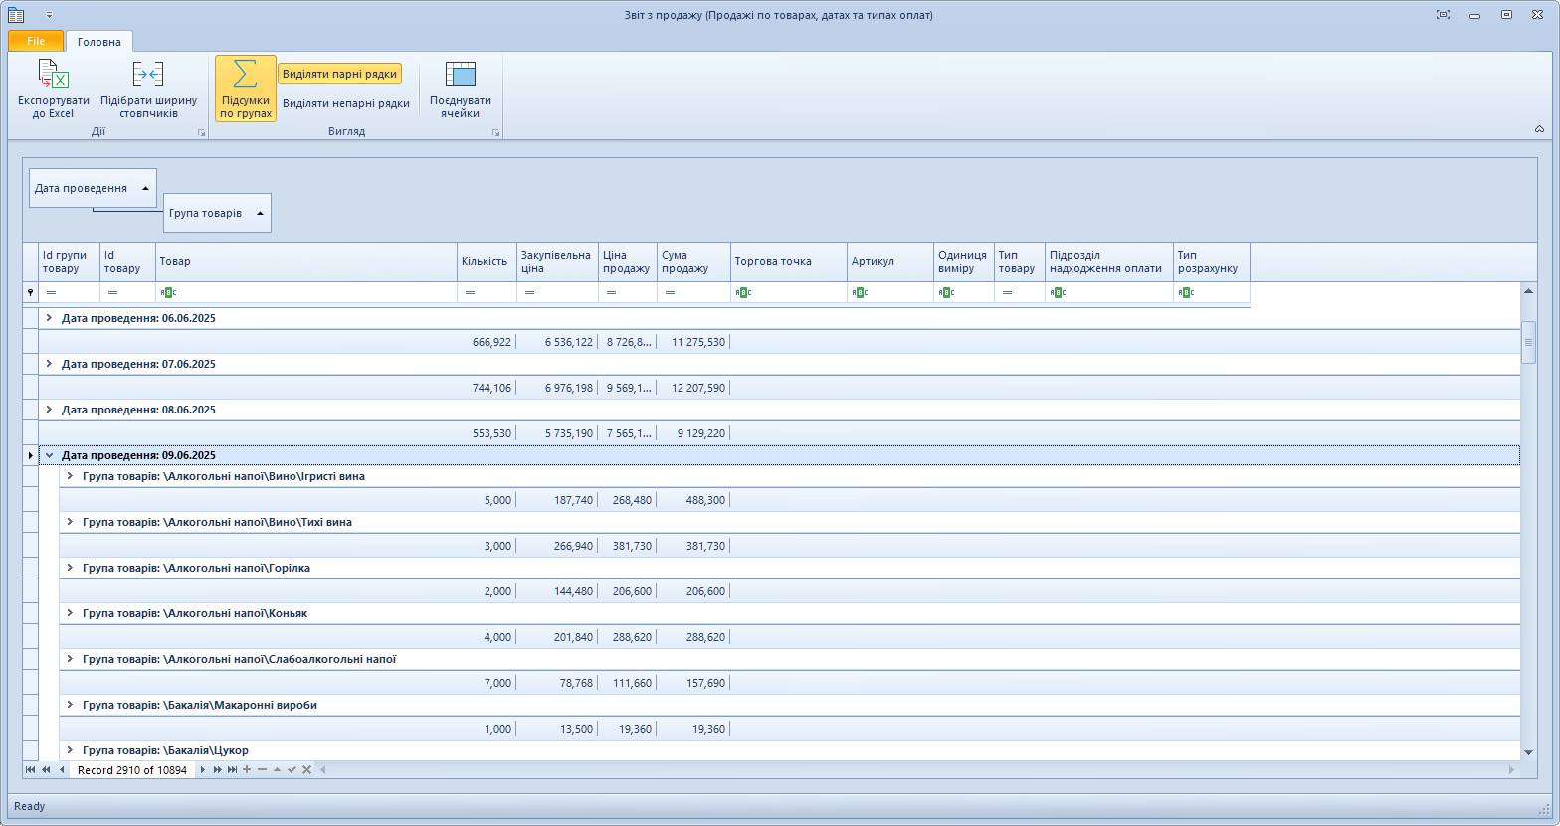This screenshot has height=826, width=1560.
Task: Expand the Бакалія\Цукор product group
Action: tap(70, 750)
